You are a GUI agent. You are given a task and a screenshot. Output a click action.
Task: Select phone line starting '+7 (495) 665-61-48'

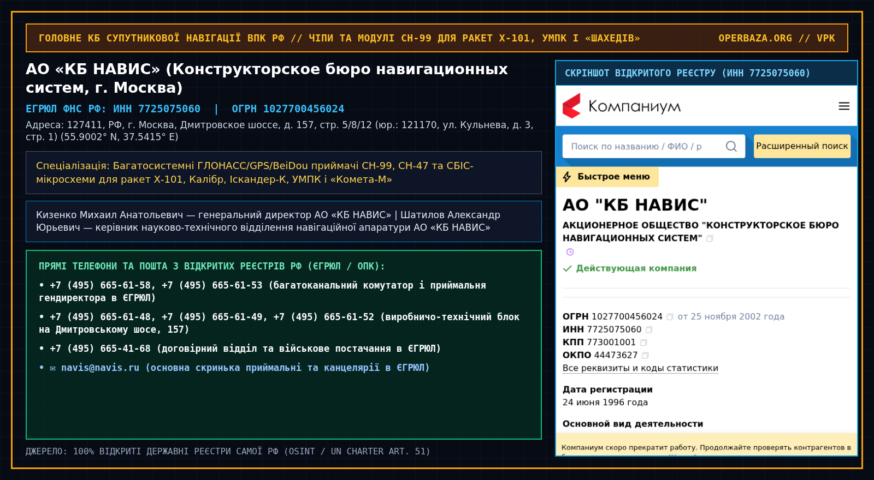pos(279,323)
